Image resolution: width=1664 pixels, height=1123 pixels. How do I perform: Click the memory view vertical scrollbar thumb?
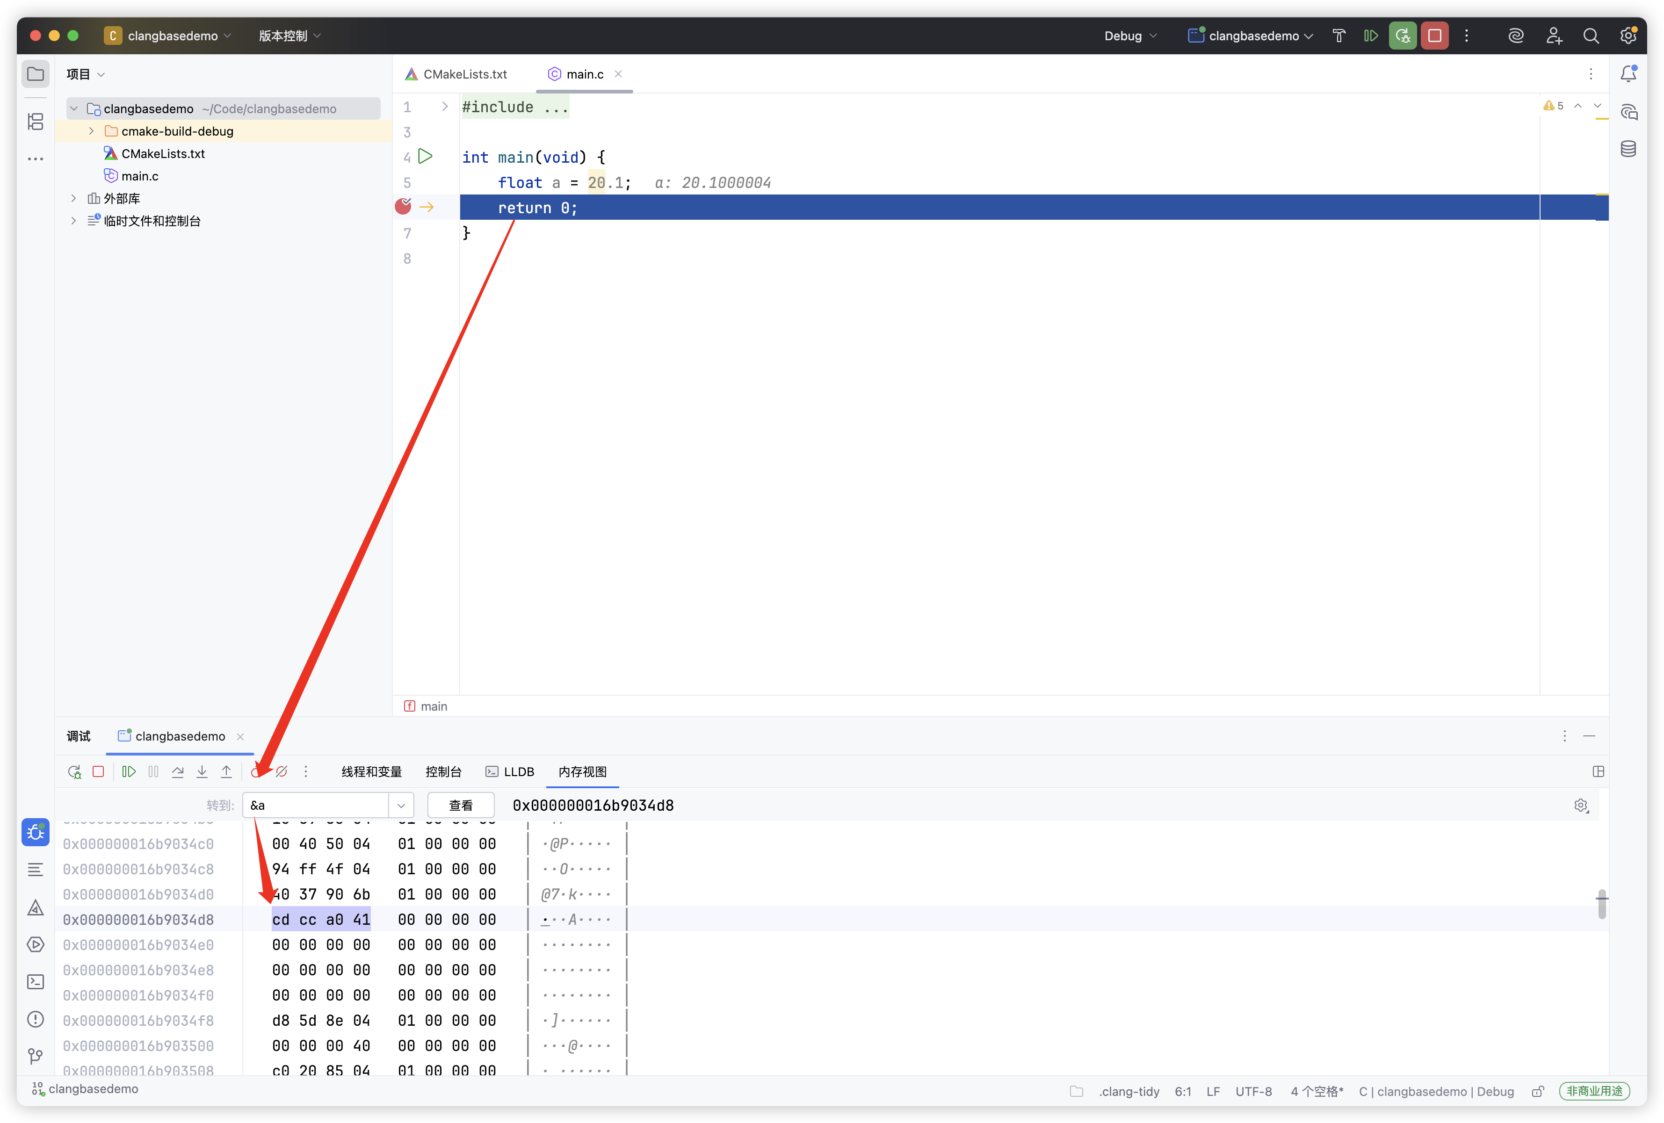(1602, 905)
